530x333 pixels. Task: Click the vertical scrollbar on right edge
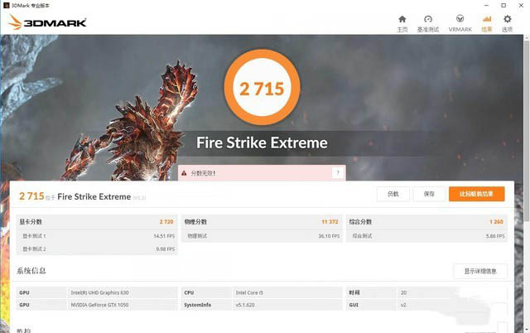coord(526,166)
